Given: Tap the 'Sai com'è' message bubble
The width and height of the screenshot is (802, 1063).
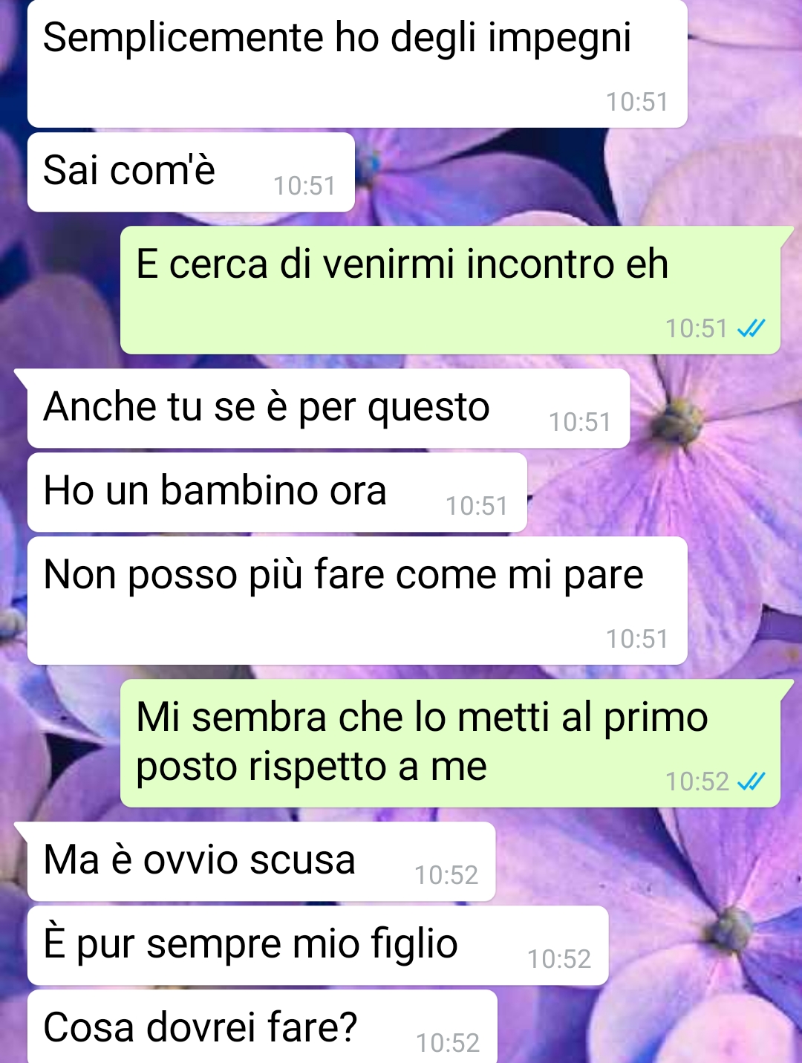Looking at the screenshot, I should (x=191, y=172).
